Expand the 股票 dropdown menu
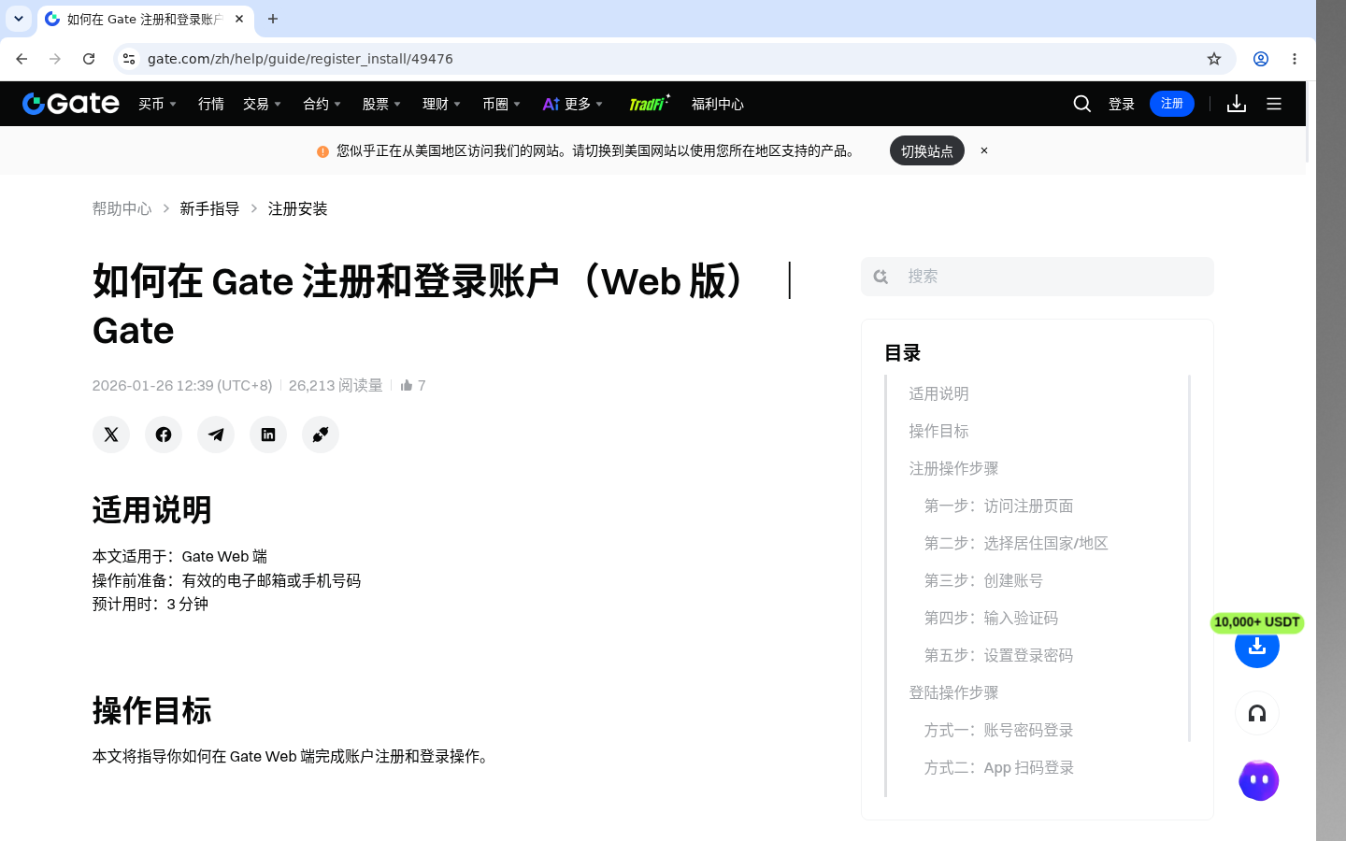The image size is (1346, 841). (382, 104)
